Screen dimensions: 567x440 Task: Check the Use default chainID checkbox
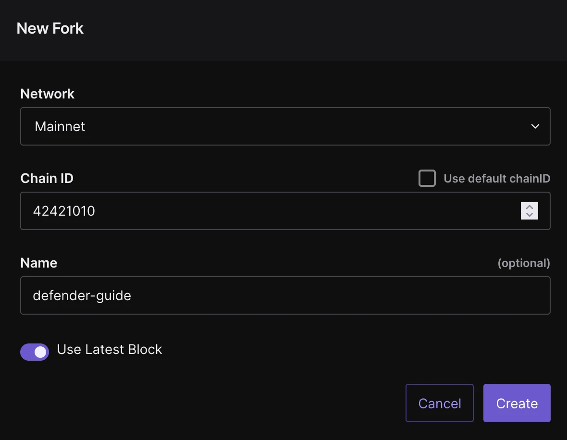coord(427,178)
